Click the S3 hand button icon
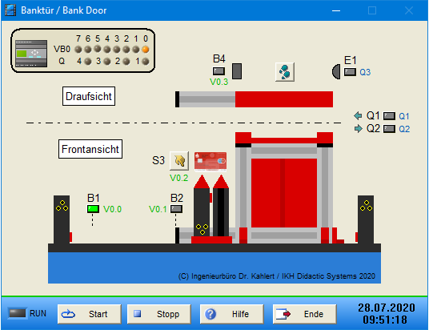The height and width of the screenshot is (330, 429). (x=179, y=161)
